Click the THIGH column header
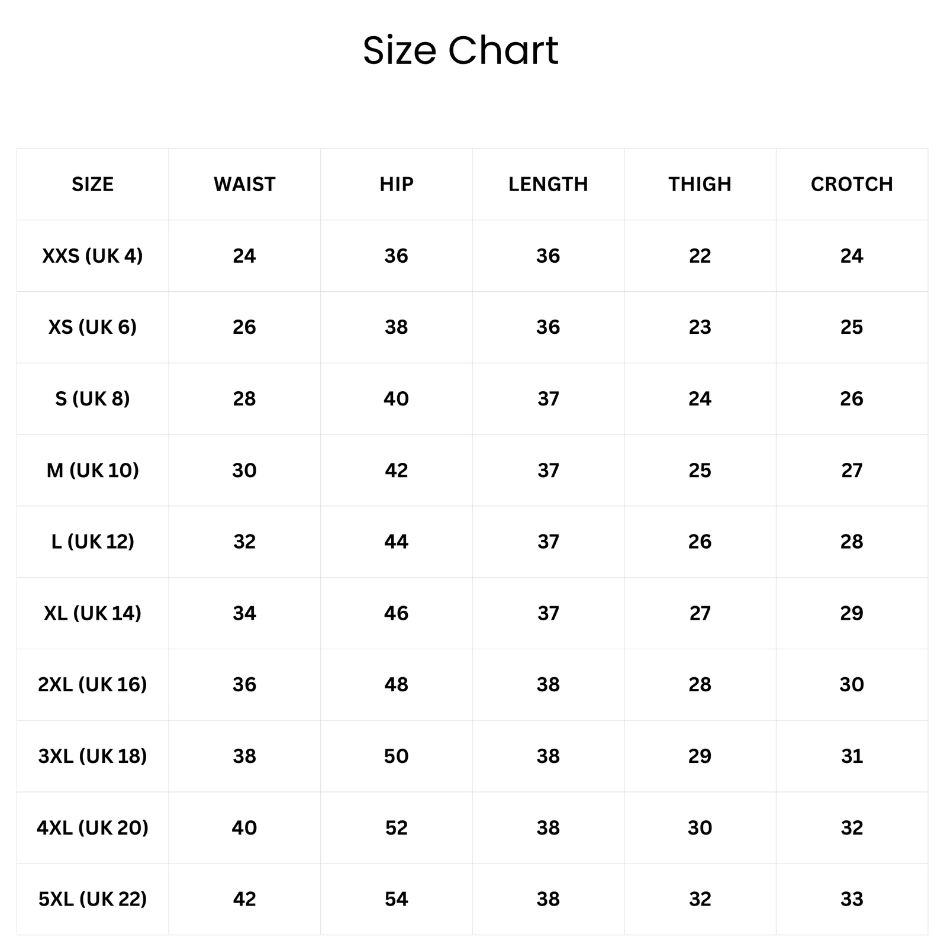The height and width of the screenshot is (947, 947). point(700,184)
